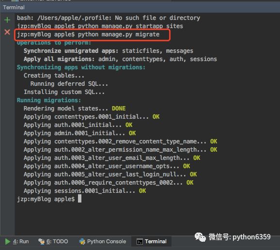Select the Terminal tab at bottom
The image size is (280, 250).
(x=151, y=241)
